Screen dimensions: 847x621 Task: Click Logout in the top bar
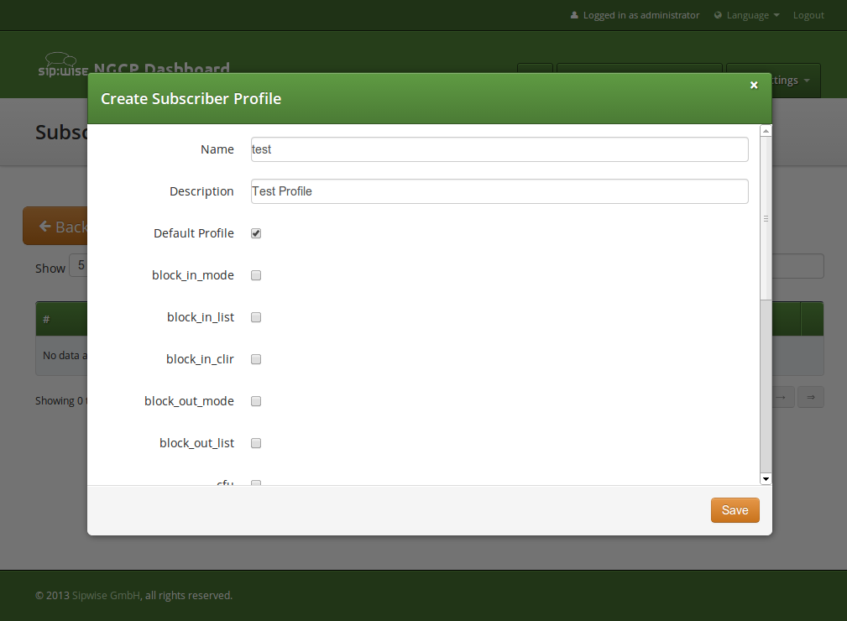pos(808,15)
